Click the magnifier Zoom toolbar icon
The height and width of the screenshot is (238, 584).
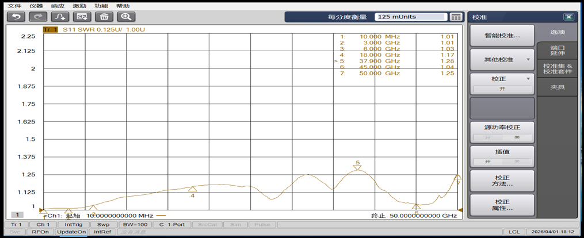[126, 17]
